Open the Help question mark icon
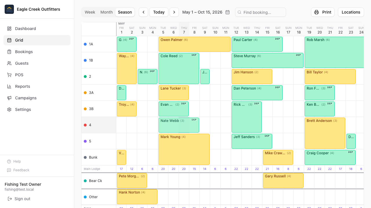 tap(9, 161)
